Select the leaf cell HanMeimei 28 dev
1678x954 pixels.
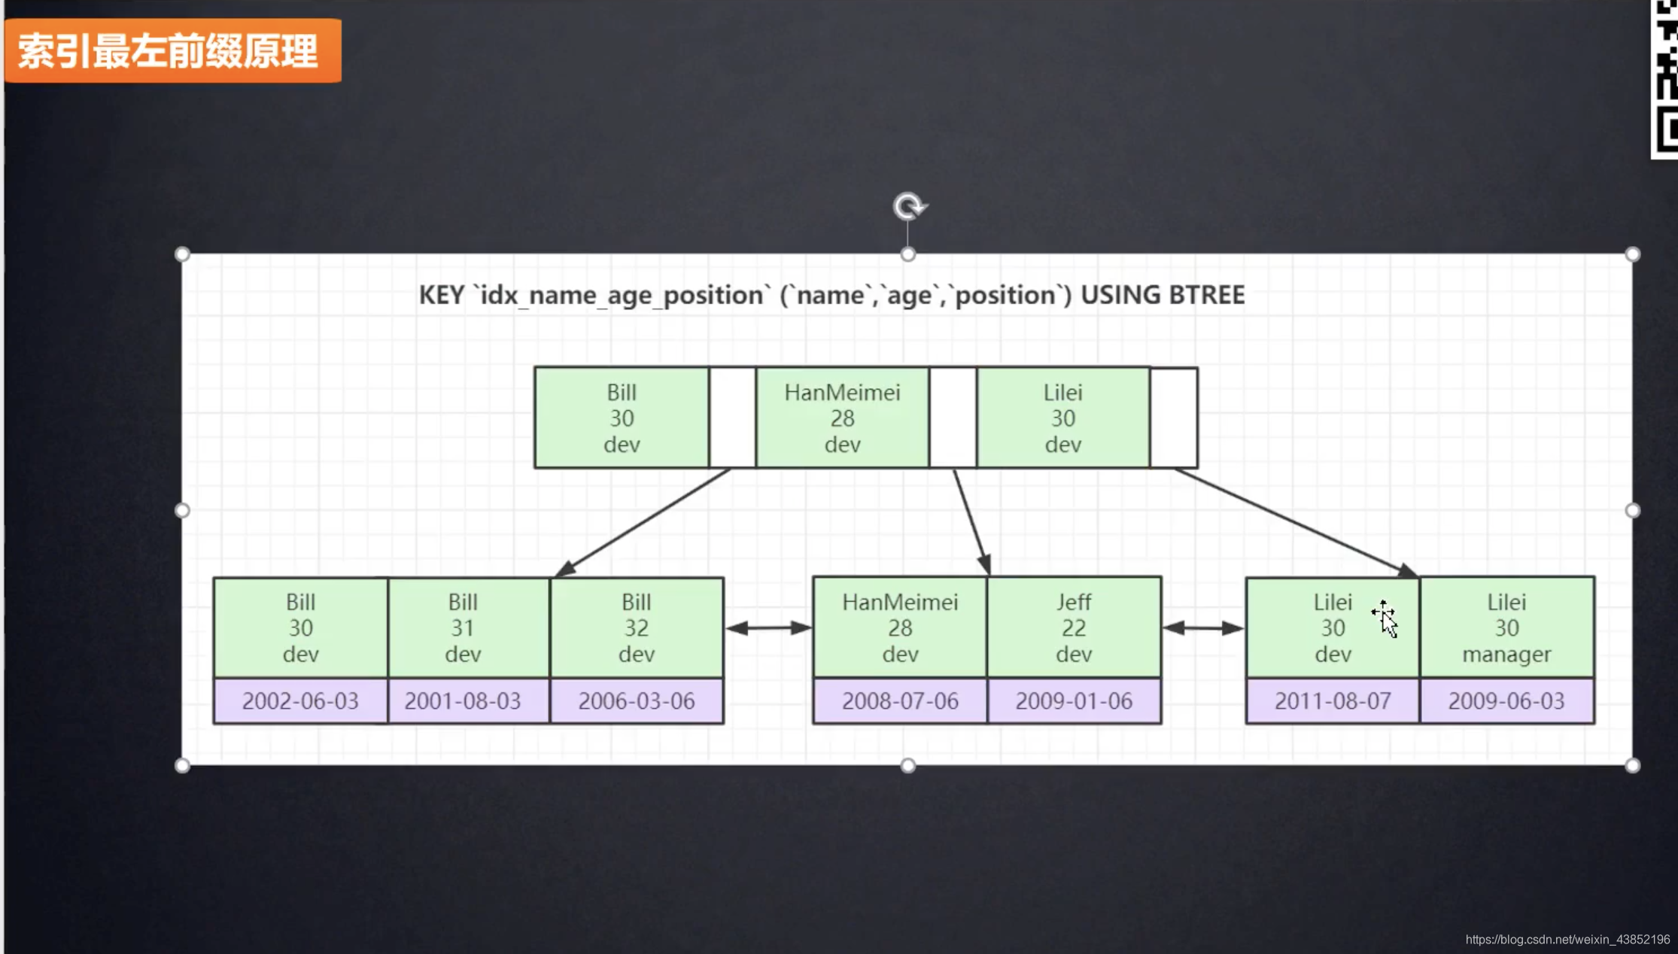[x=900, y=627]
